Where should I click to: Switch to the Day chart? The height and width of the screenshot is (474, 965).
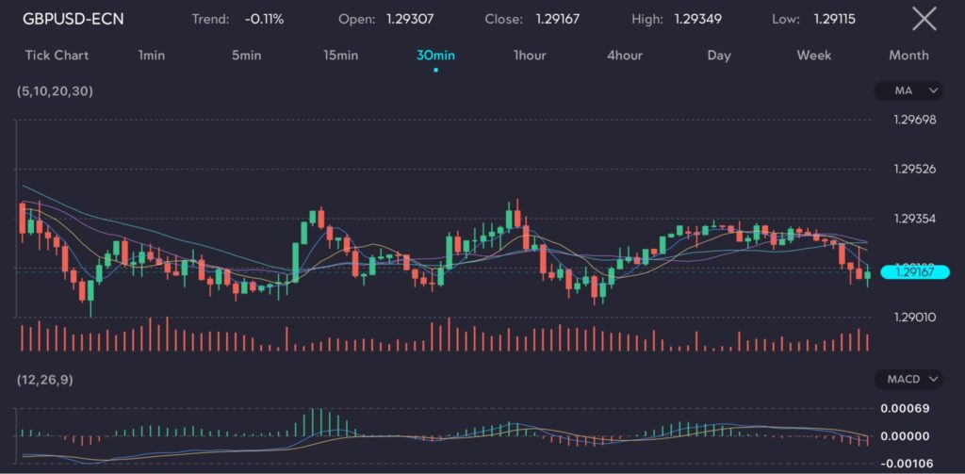719,55
